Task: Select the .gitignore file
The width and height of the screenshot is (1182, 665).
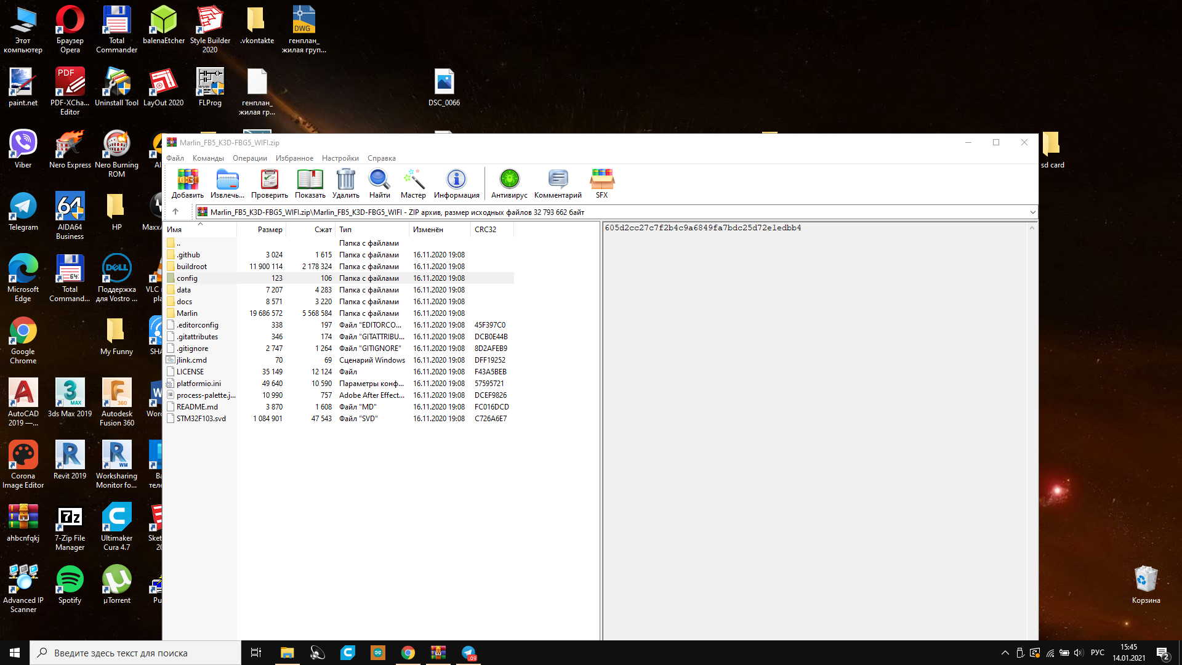Action: pos(339,349)
